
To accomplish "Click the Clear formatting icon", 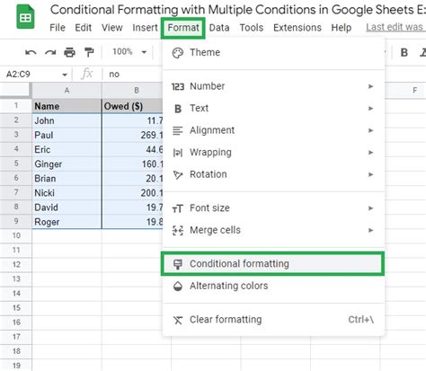I will (x=178, y=320).
